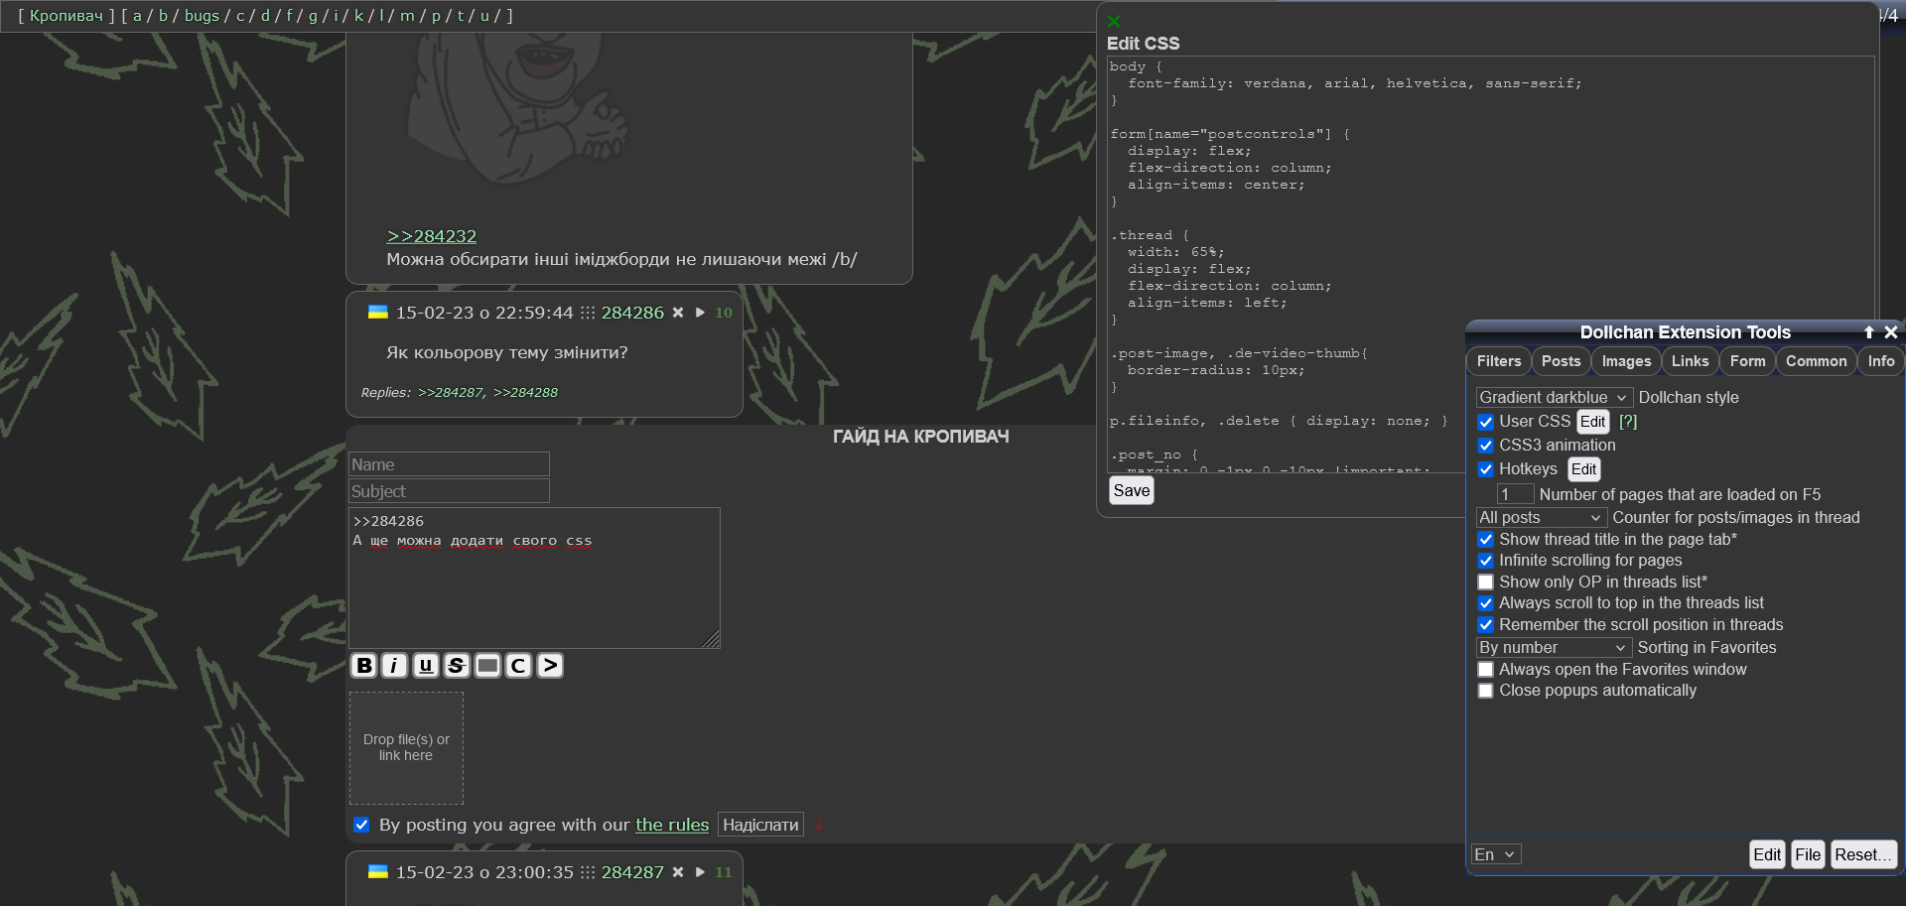
Task: Insert code tag with the C button
Action: point(518,666)
